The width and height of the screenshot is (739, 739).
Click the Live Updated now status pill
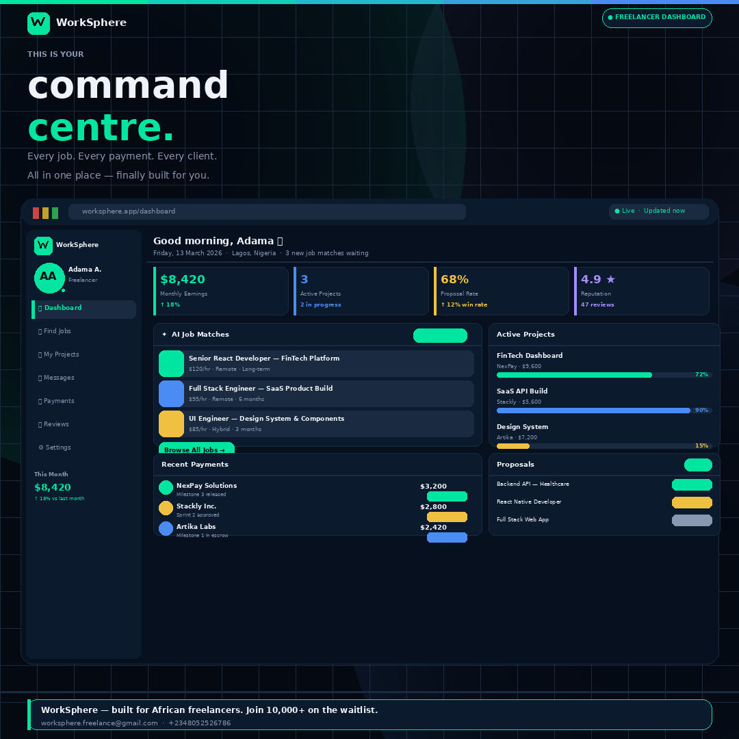[659, 211]
